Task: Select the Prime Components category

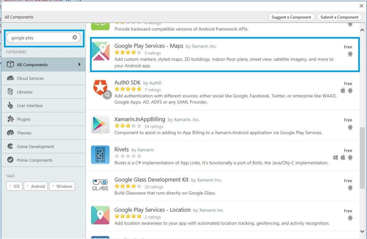Action: 43,160
